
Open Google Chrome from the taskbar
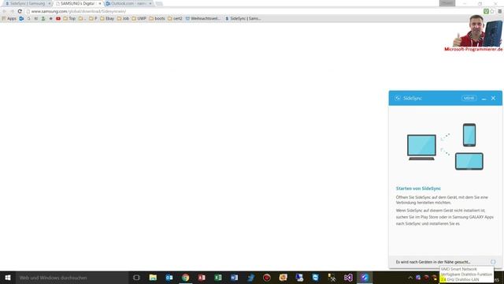(186, 278)
